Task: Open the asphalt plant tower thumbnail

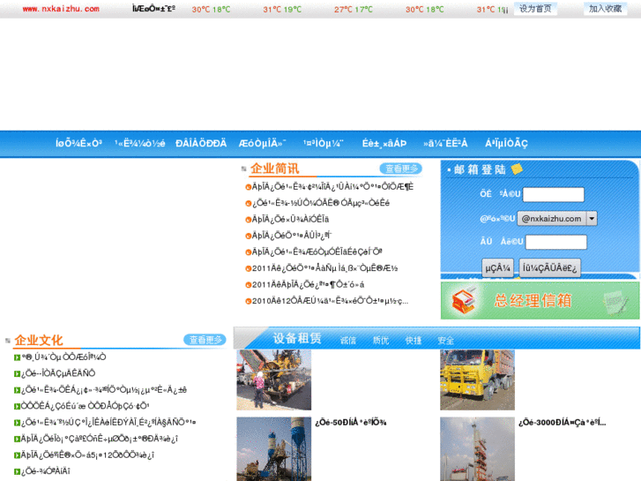Action: pyautogui.click(x=478, y=449)
